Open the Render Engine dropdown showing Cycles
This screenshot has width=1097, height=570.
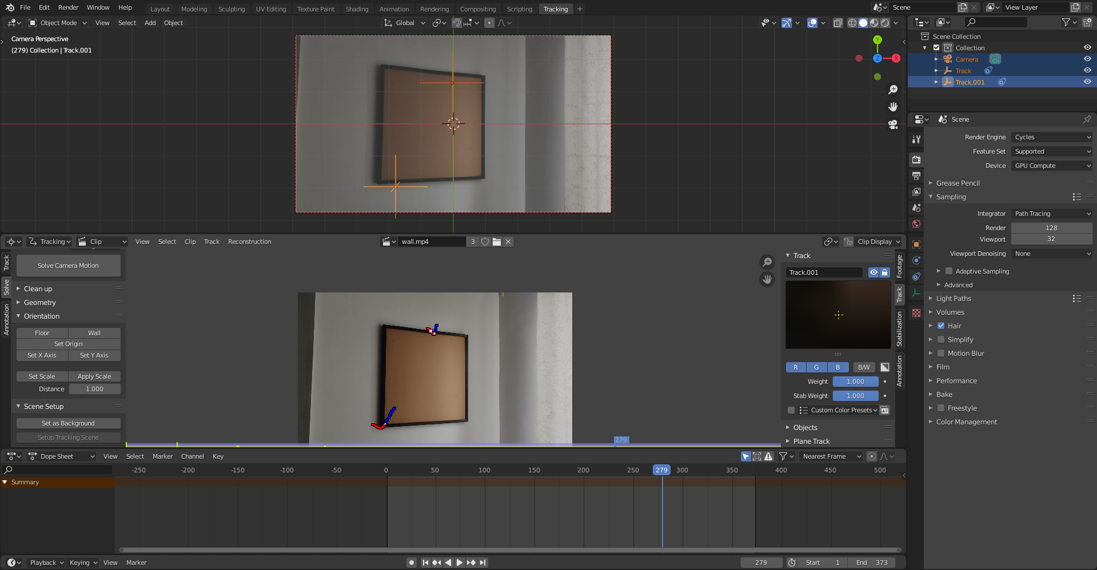click(x=1052, y=137)
